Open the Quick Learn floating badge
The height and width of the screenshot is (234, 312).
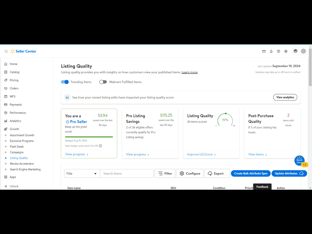[x=299, y=160]
